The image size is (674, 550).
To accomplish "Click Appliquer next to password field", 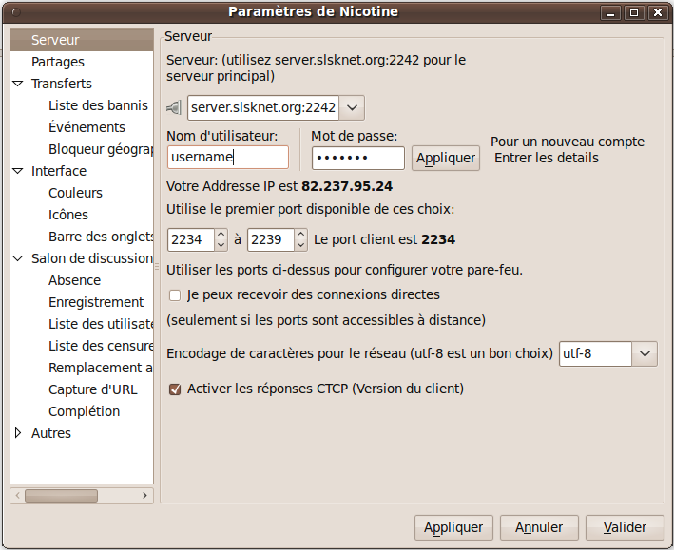I will click(446, 158).
